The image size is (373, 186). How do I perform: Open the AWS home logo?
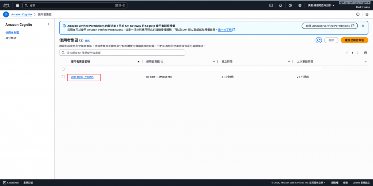[6, 5]
